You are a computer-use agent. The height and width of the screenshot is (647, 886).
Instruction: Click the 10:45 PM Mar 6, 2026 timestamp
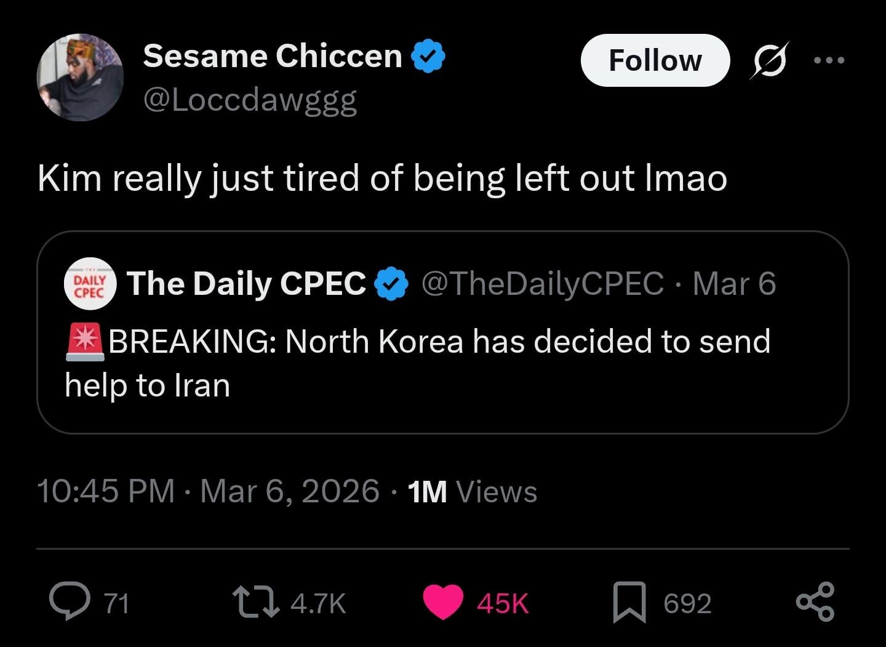(x=208, y=491)
